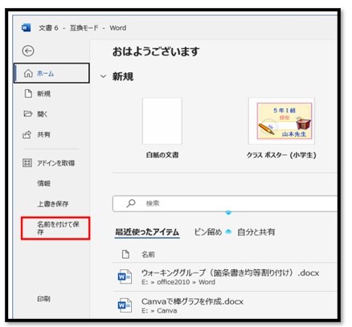Select the クラス ポスター (小学生) template thumbnail

tap(281, 121)
